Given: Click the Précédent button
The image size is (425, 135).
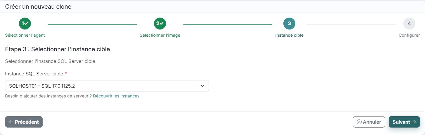Looking at the screenshot, I should pyautogui.click(x=24, y=122).
